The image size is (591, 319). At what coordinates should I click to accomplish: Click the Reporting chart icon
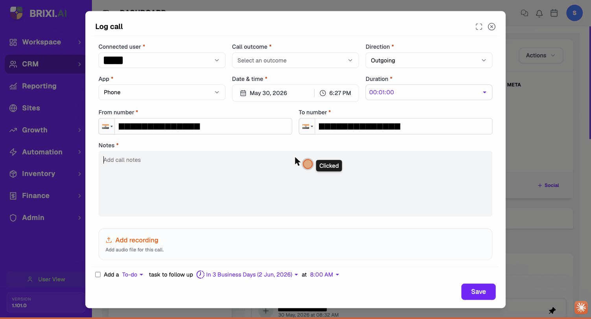click(x=13, y=86)
